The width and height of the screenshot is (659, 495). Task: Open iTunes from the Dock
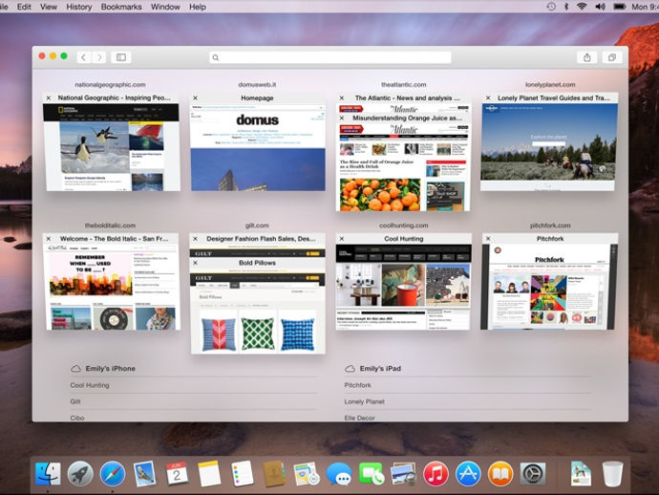(x=436, y=474)
